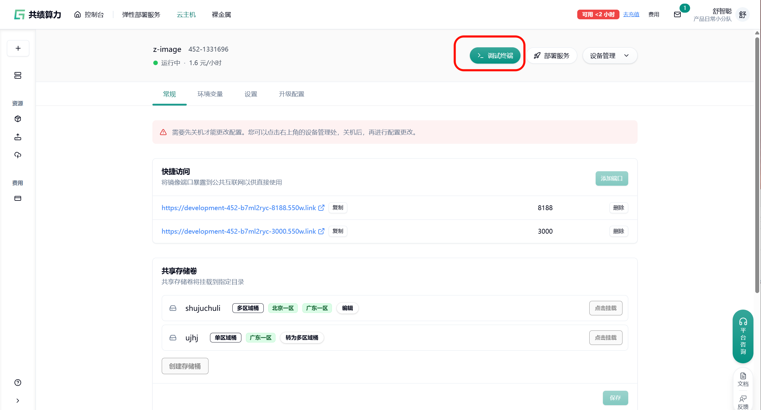Open the billing card sidebar icon
761x410 pixels.
coord(18,198)
